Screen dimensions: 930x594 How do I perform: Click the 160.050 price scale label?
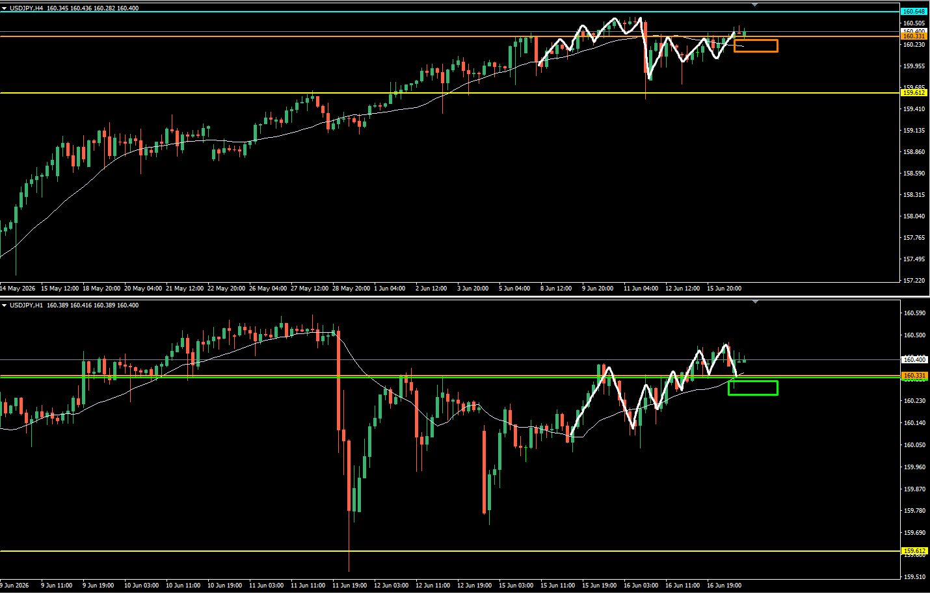(914, 445)
